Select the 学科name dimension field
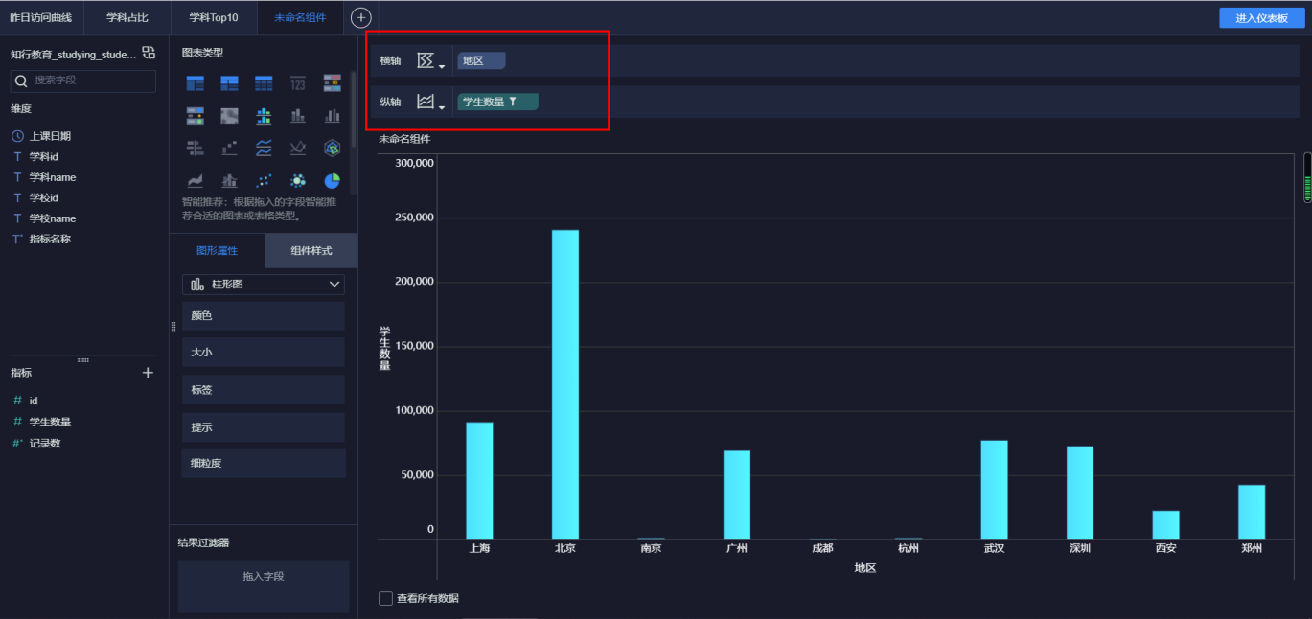The image size is (1312, 619). [53, 177]
